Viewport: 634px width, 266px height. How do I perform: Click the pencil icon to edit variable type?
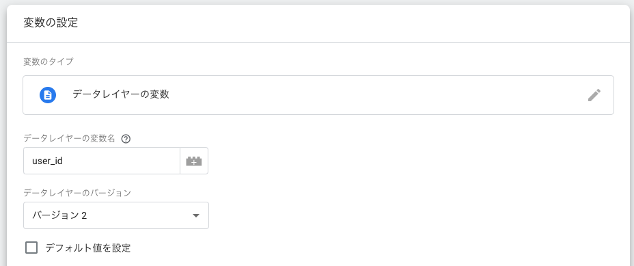594,95
